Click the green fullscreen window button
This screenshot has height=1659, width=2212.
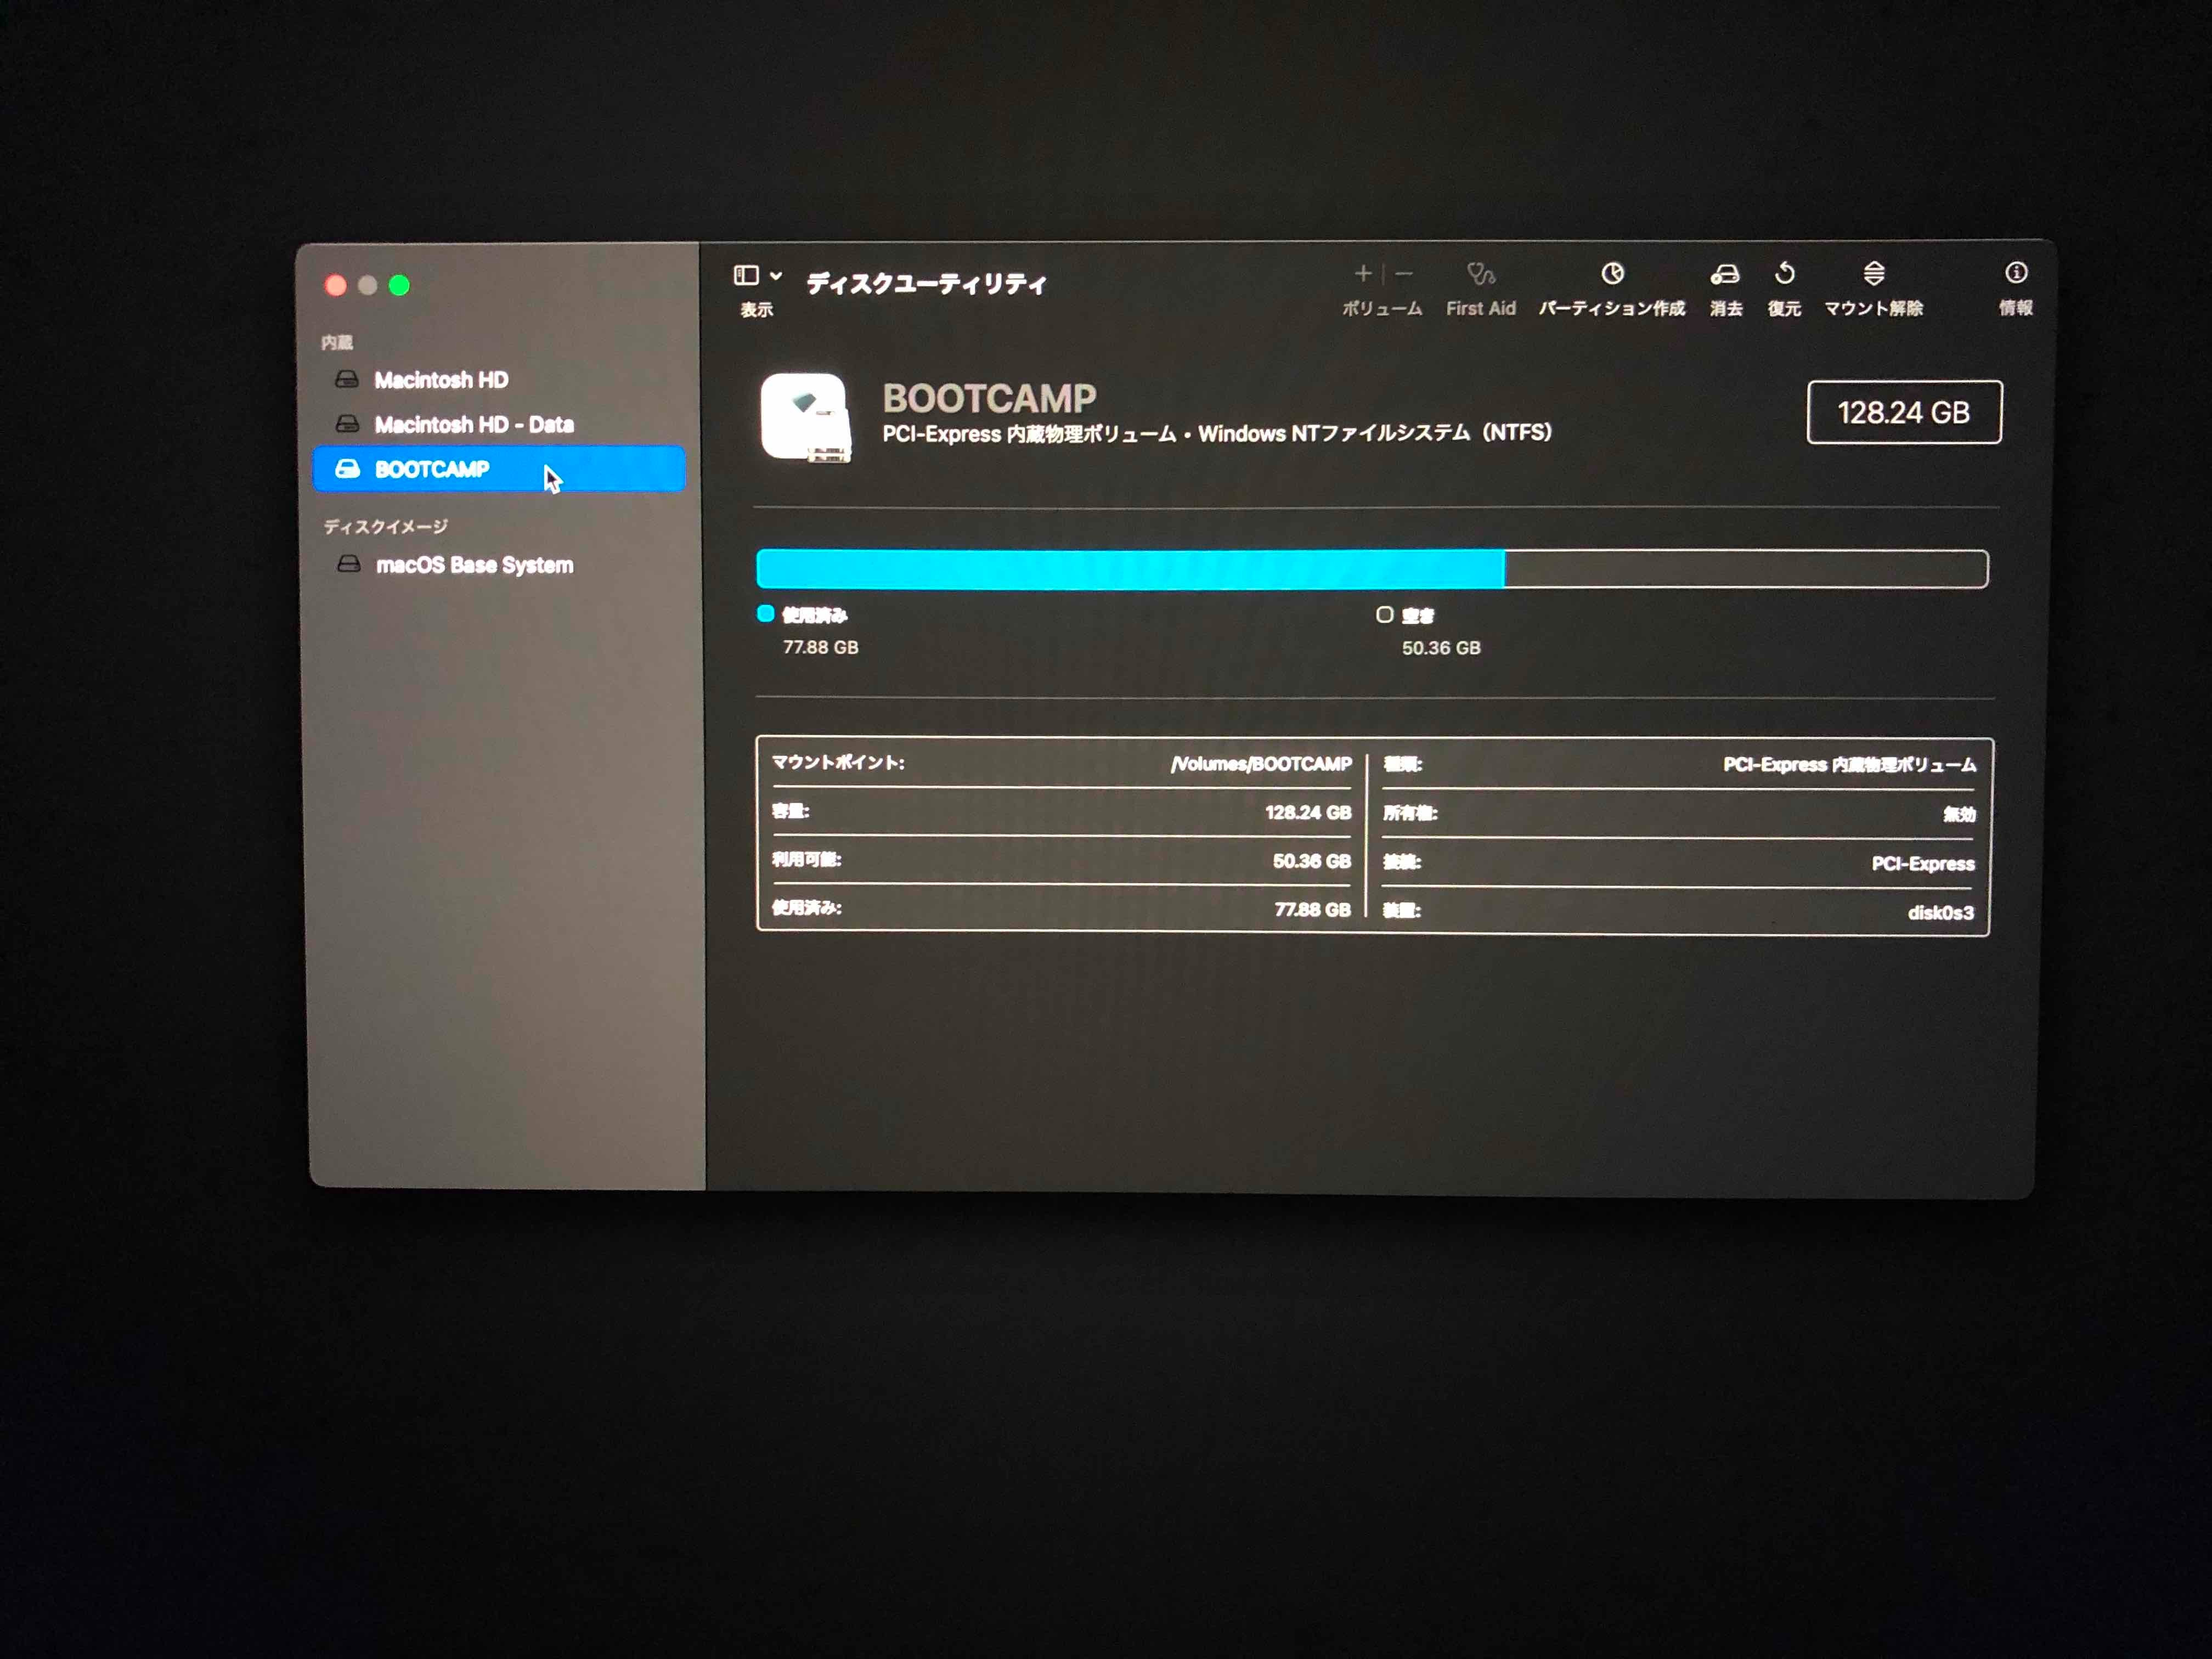tap(399, 286)
